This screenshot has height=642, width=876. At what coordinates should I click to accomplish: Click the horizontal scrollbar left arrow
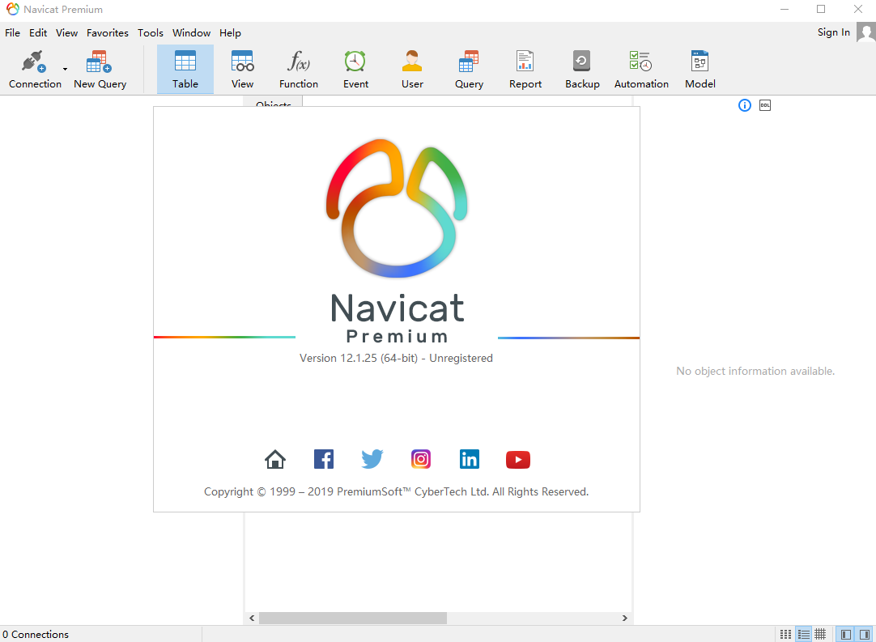coord(252,618)
